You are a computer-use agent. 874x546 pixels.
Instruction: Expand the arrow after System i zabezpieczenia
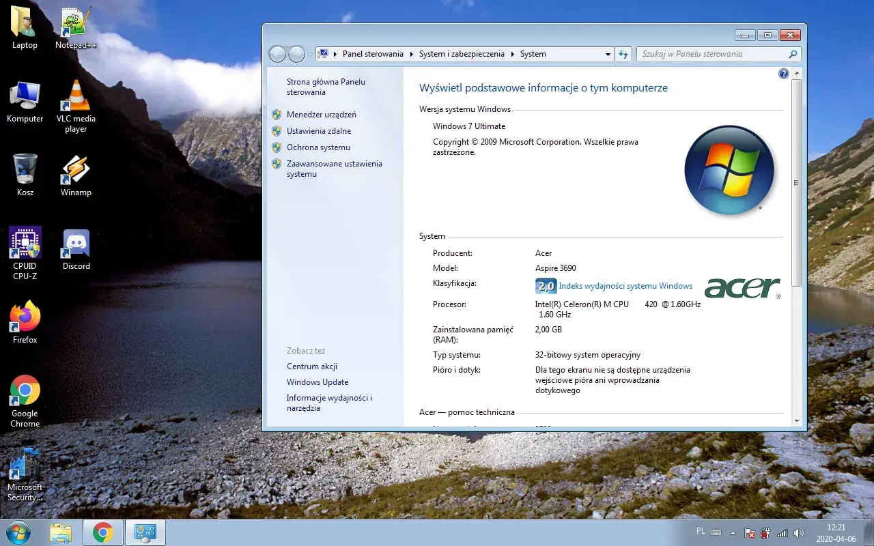click(x=512, y=54)
